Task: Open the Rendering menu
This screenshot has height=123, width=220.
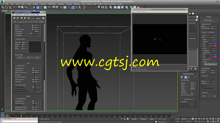Action: tap(61, 4)
